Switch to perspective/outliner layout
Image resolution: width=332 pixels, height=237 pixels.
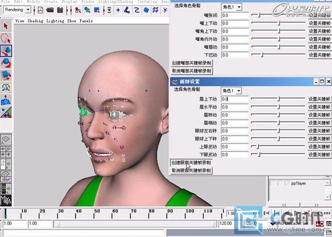click(6, 164)
